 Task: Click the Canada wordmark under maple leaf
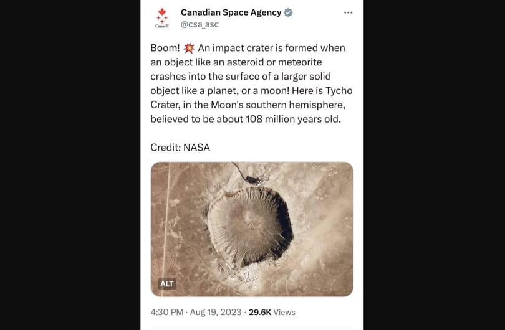(x=162, y=26)
